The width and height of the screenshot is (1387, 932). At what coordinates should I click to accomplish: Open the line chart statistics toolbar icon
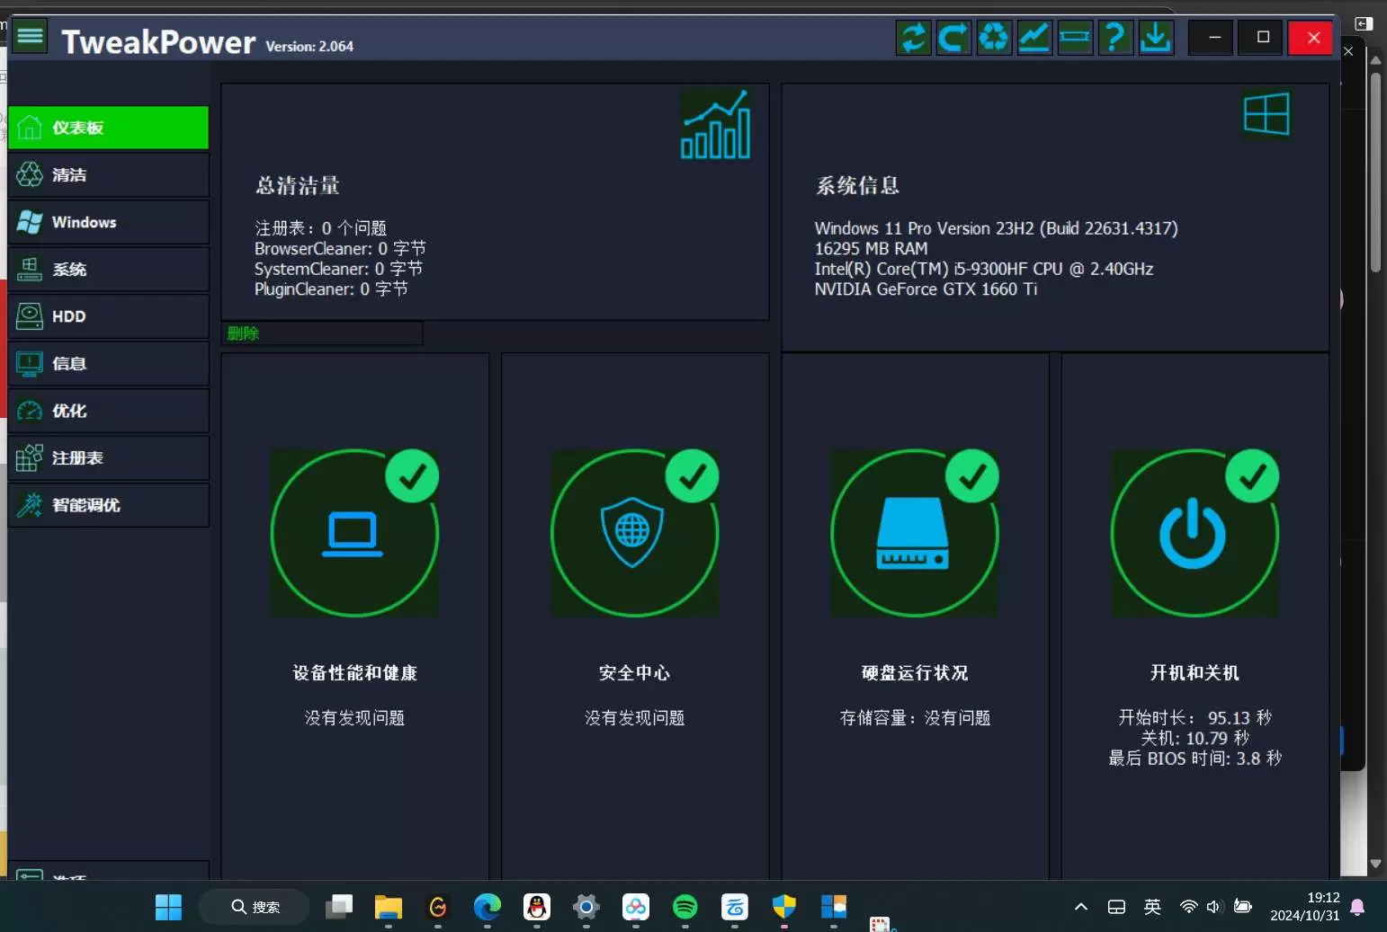click(x=1034, y=38)
